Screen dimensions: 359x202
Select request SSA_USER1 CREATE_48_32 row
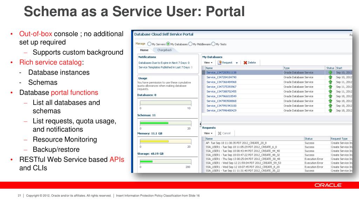[277, 155]
